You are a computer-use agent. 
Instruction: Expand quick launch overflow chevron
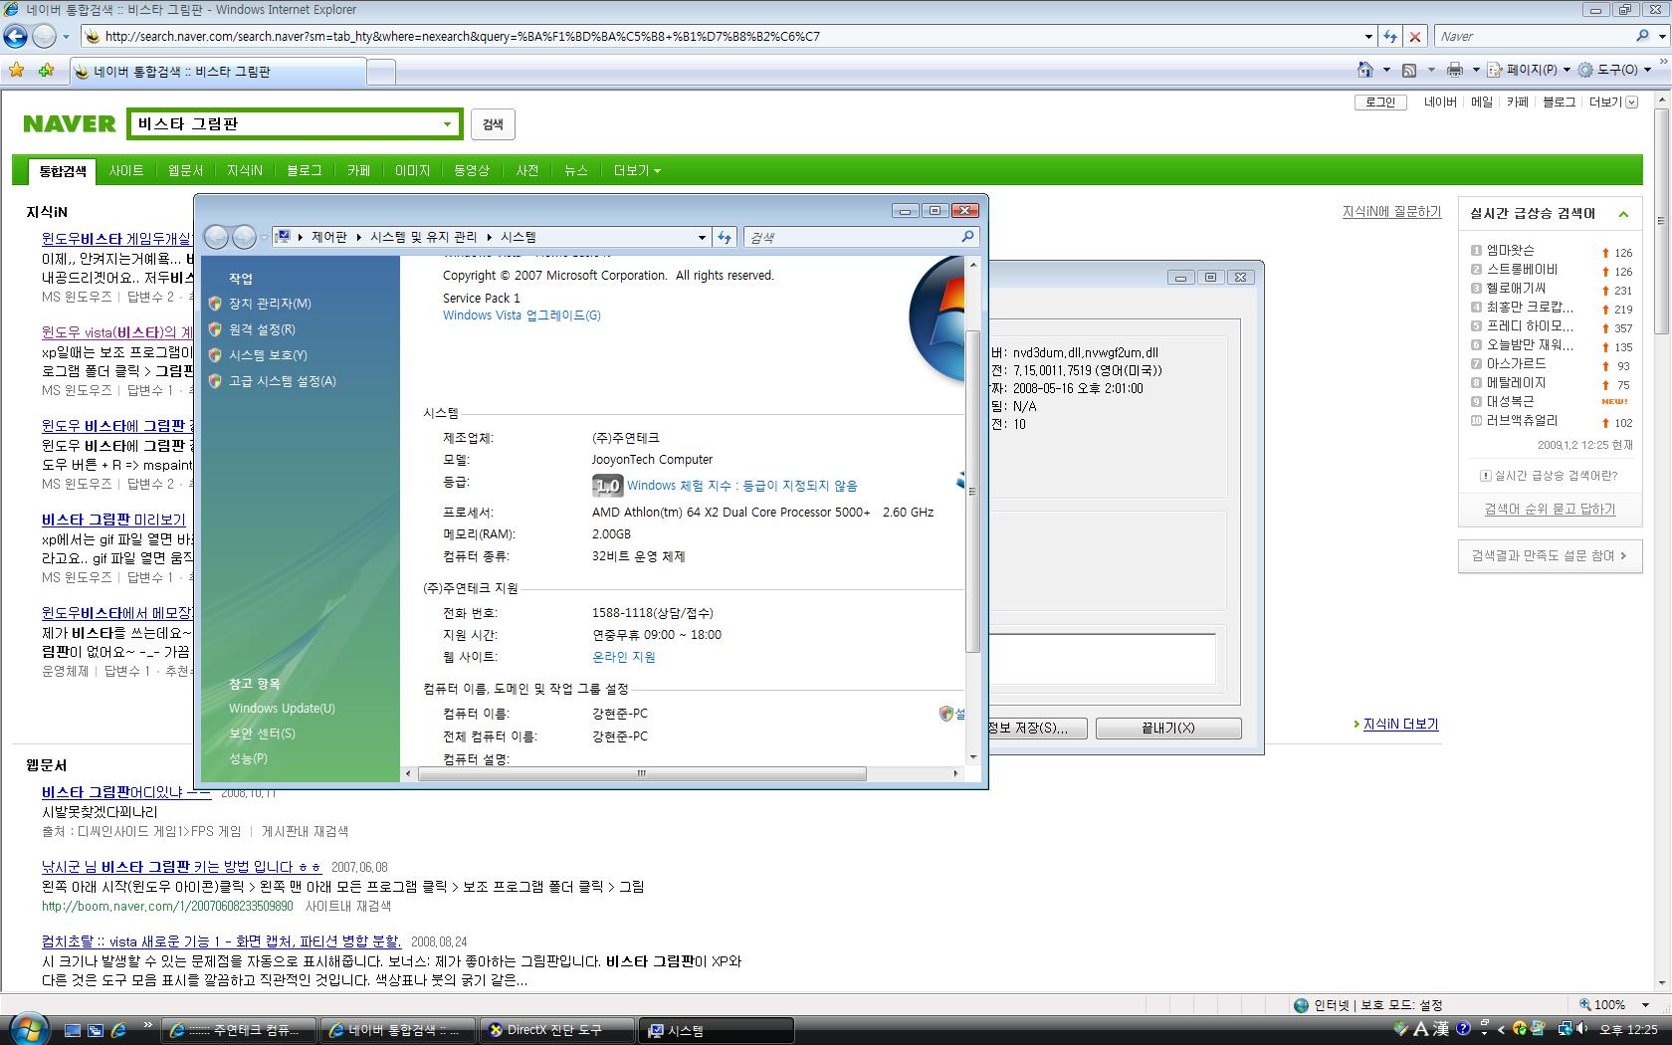(148, 1024)
